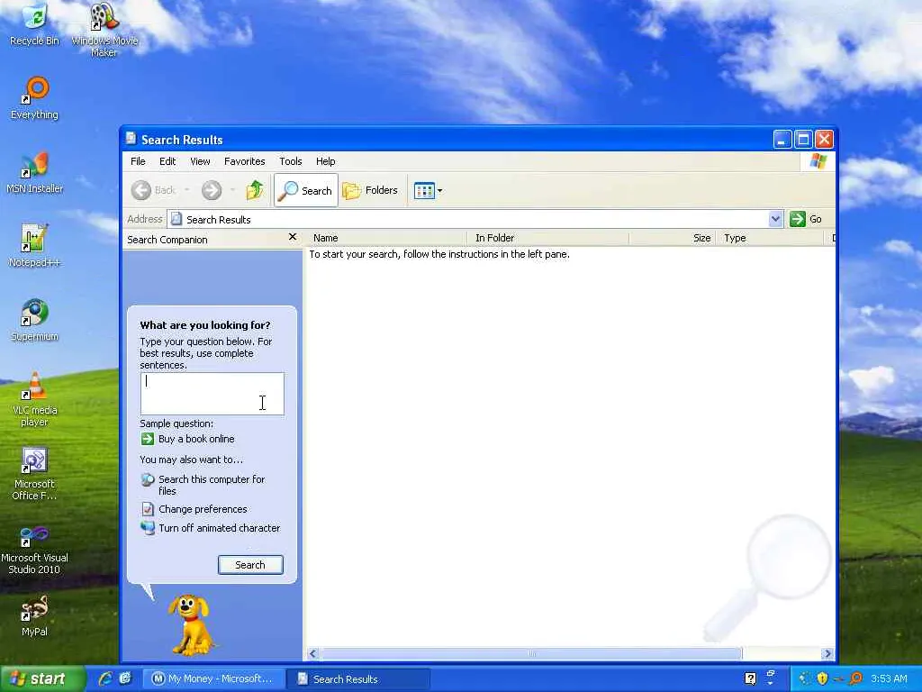The height and width of the screenshot is (692, 922).
Task: Sort by In Folder column header
Action: [x=548, y=238]
